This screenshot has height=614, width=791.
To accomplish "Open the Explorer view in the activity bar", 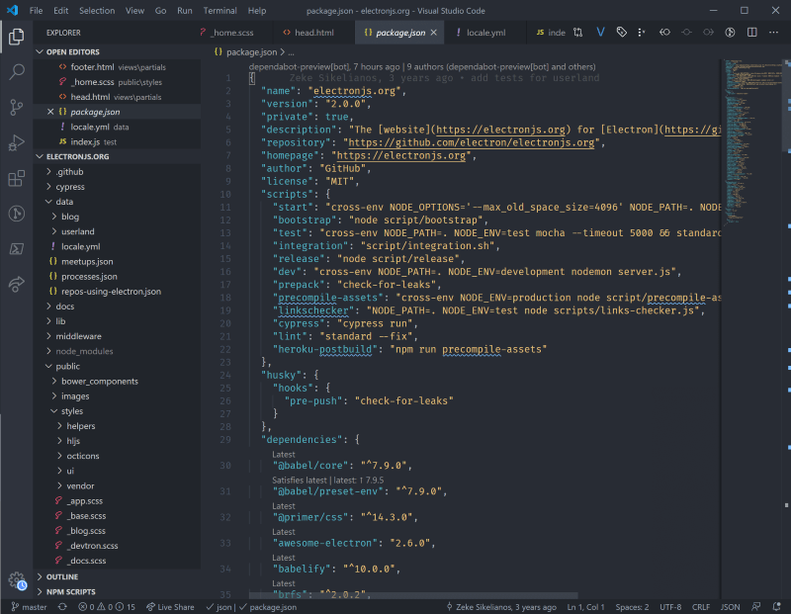I will [x=15, y=36].
